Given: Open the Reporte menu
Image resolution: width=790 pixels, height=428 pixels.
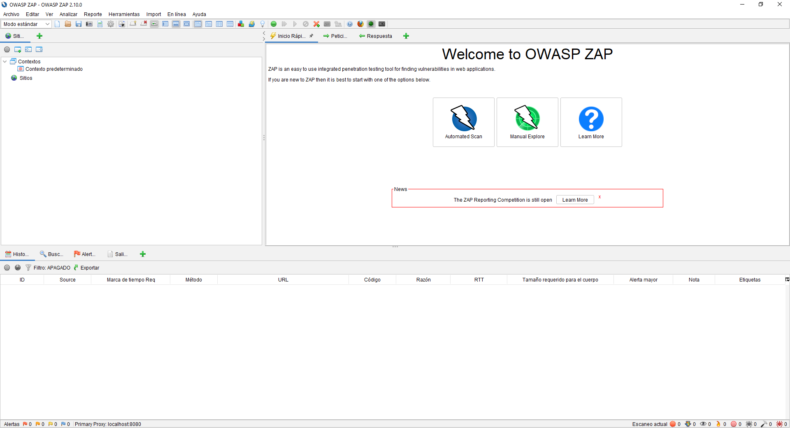Looking at the screenshot, I should (93, 14).
